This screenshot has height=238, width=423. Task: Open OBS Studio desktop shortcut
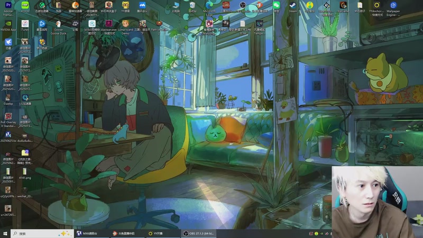coord(243,7)
